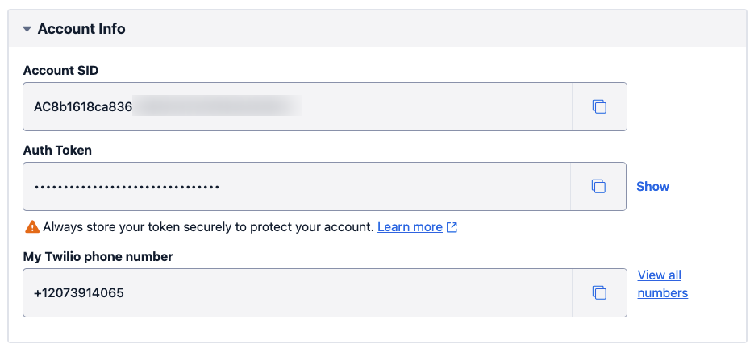This screenshot has width=754, height=356.
Task: Open the Learn more link
Action: (410, 227)
